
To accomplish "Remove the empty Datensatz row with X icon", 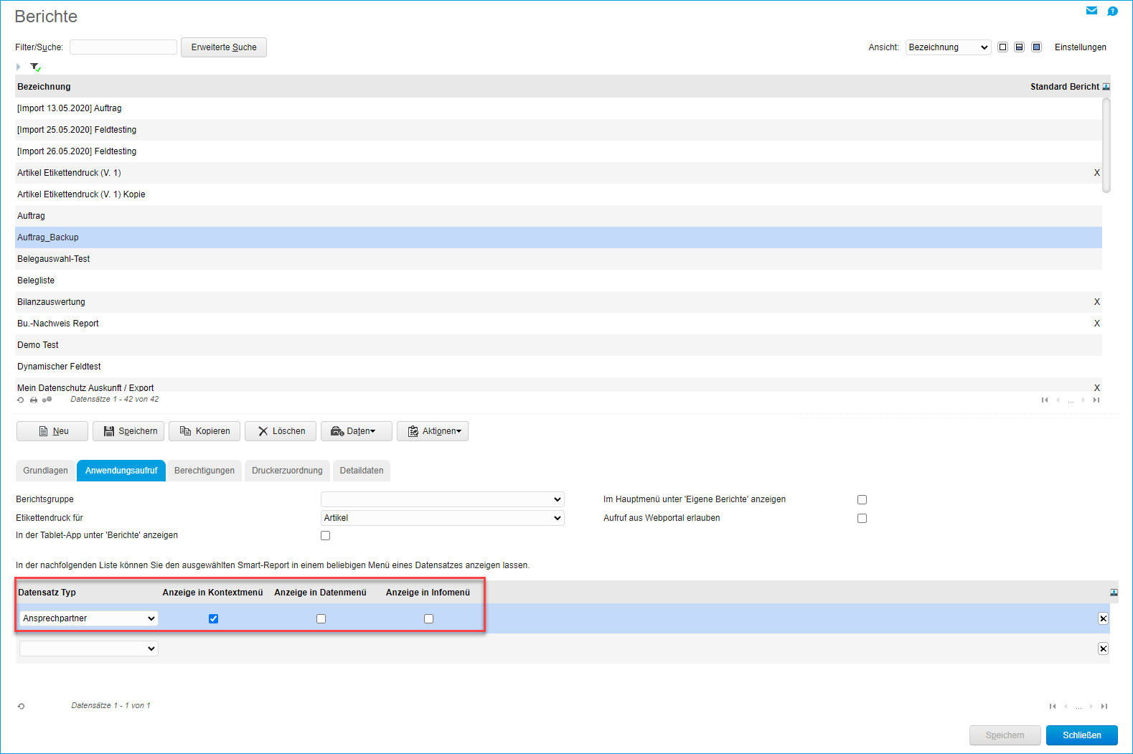I will [1103, 649].
